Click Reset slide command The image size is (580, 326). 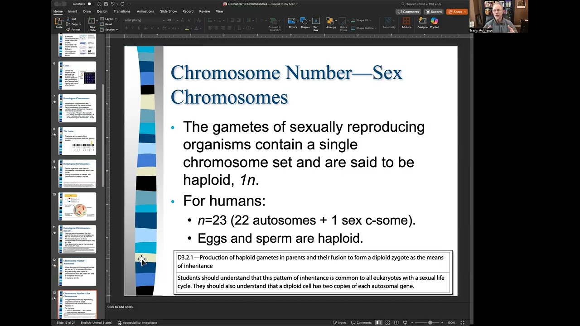(x=106, y=24)
